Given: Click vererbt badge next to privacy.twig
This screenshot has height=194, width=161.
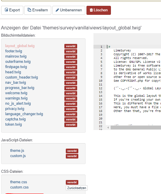Looking at the screenshot, I should [71, 109].
